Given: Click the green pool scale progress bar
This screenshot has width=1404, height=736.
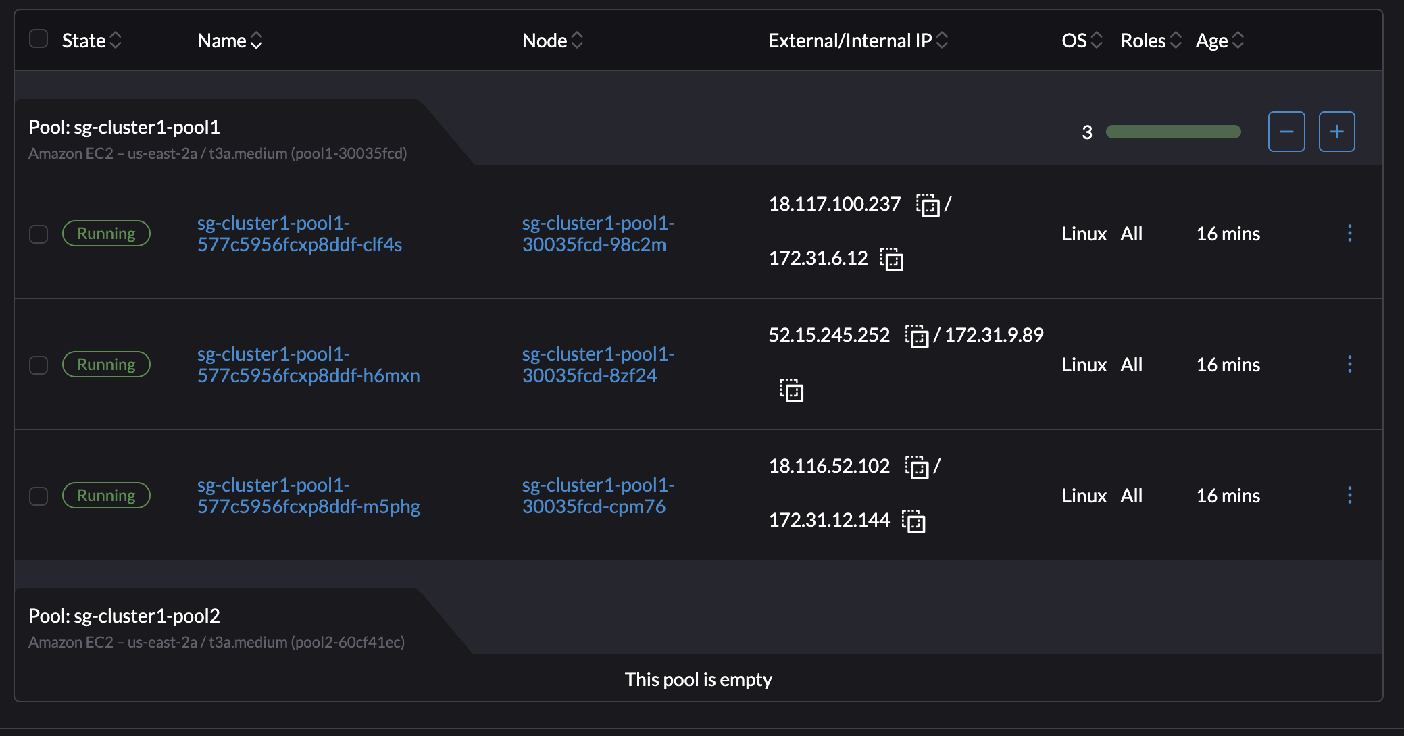Looking at the screenshot, I should pyautogui.click(x=1173, y=132).
